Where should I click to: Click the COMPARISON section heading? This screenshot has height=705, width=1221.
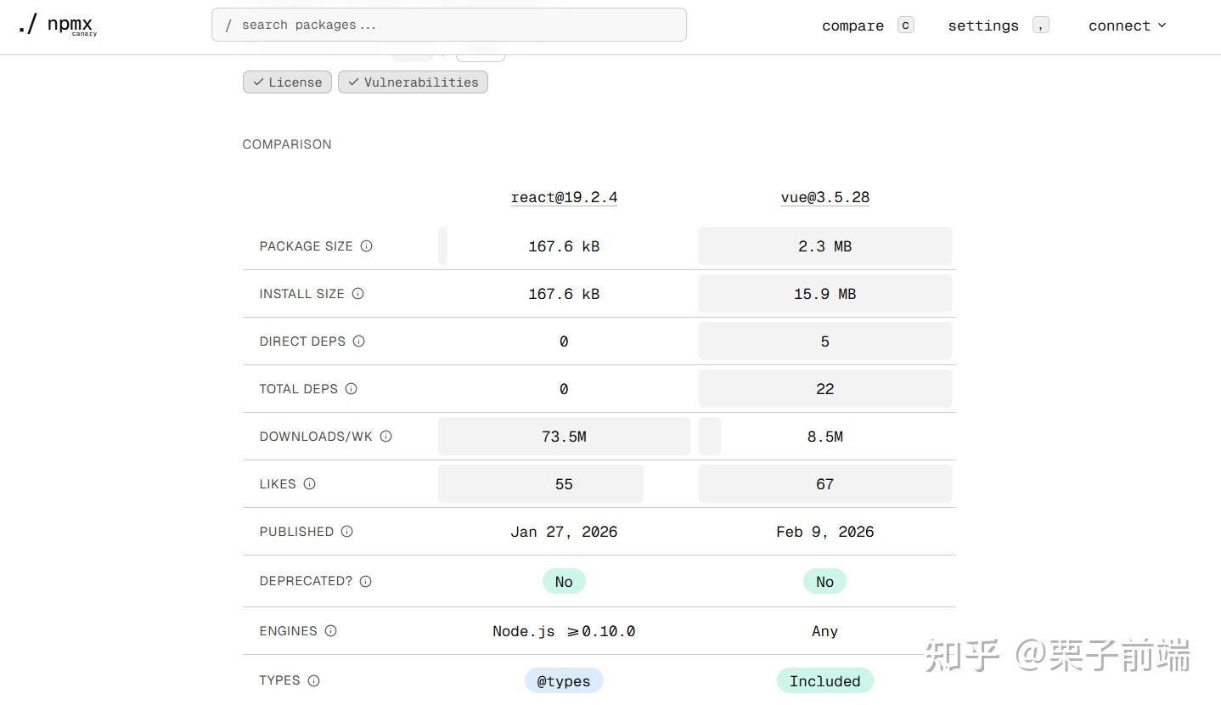tap(287, 144)
